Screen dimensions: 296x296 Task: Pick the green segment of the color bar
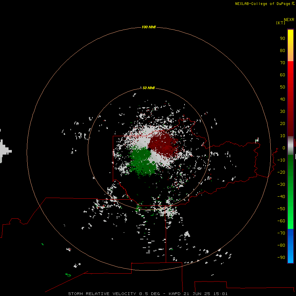[x=290, y=192]
